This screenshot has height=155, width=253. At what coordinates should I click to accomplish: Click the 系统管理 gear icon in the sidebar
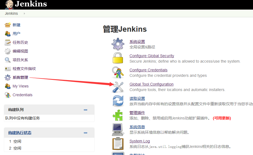(x=8, y=77)
